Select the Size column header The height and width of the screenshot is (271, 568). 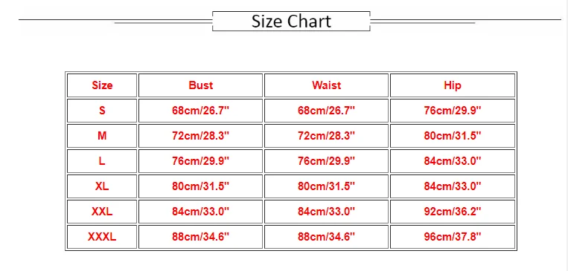(x=102, y=85)
